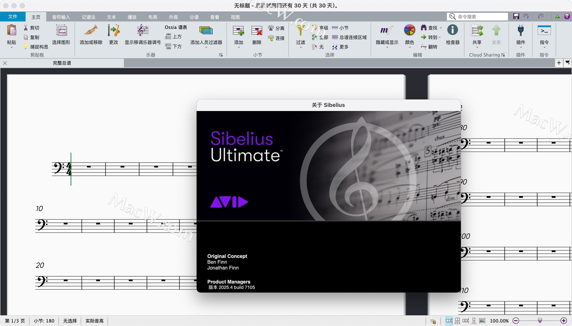Screen dimensions: 572x326
Task: Click the 剪切 (Cut) scissors icon
Action: tap(26, 28)
